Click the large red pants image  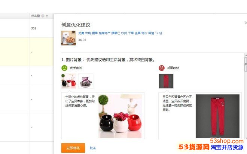click(x=217, y=116)
